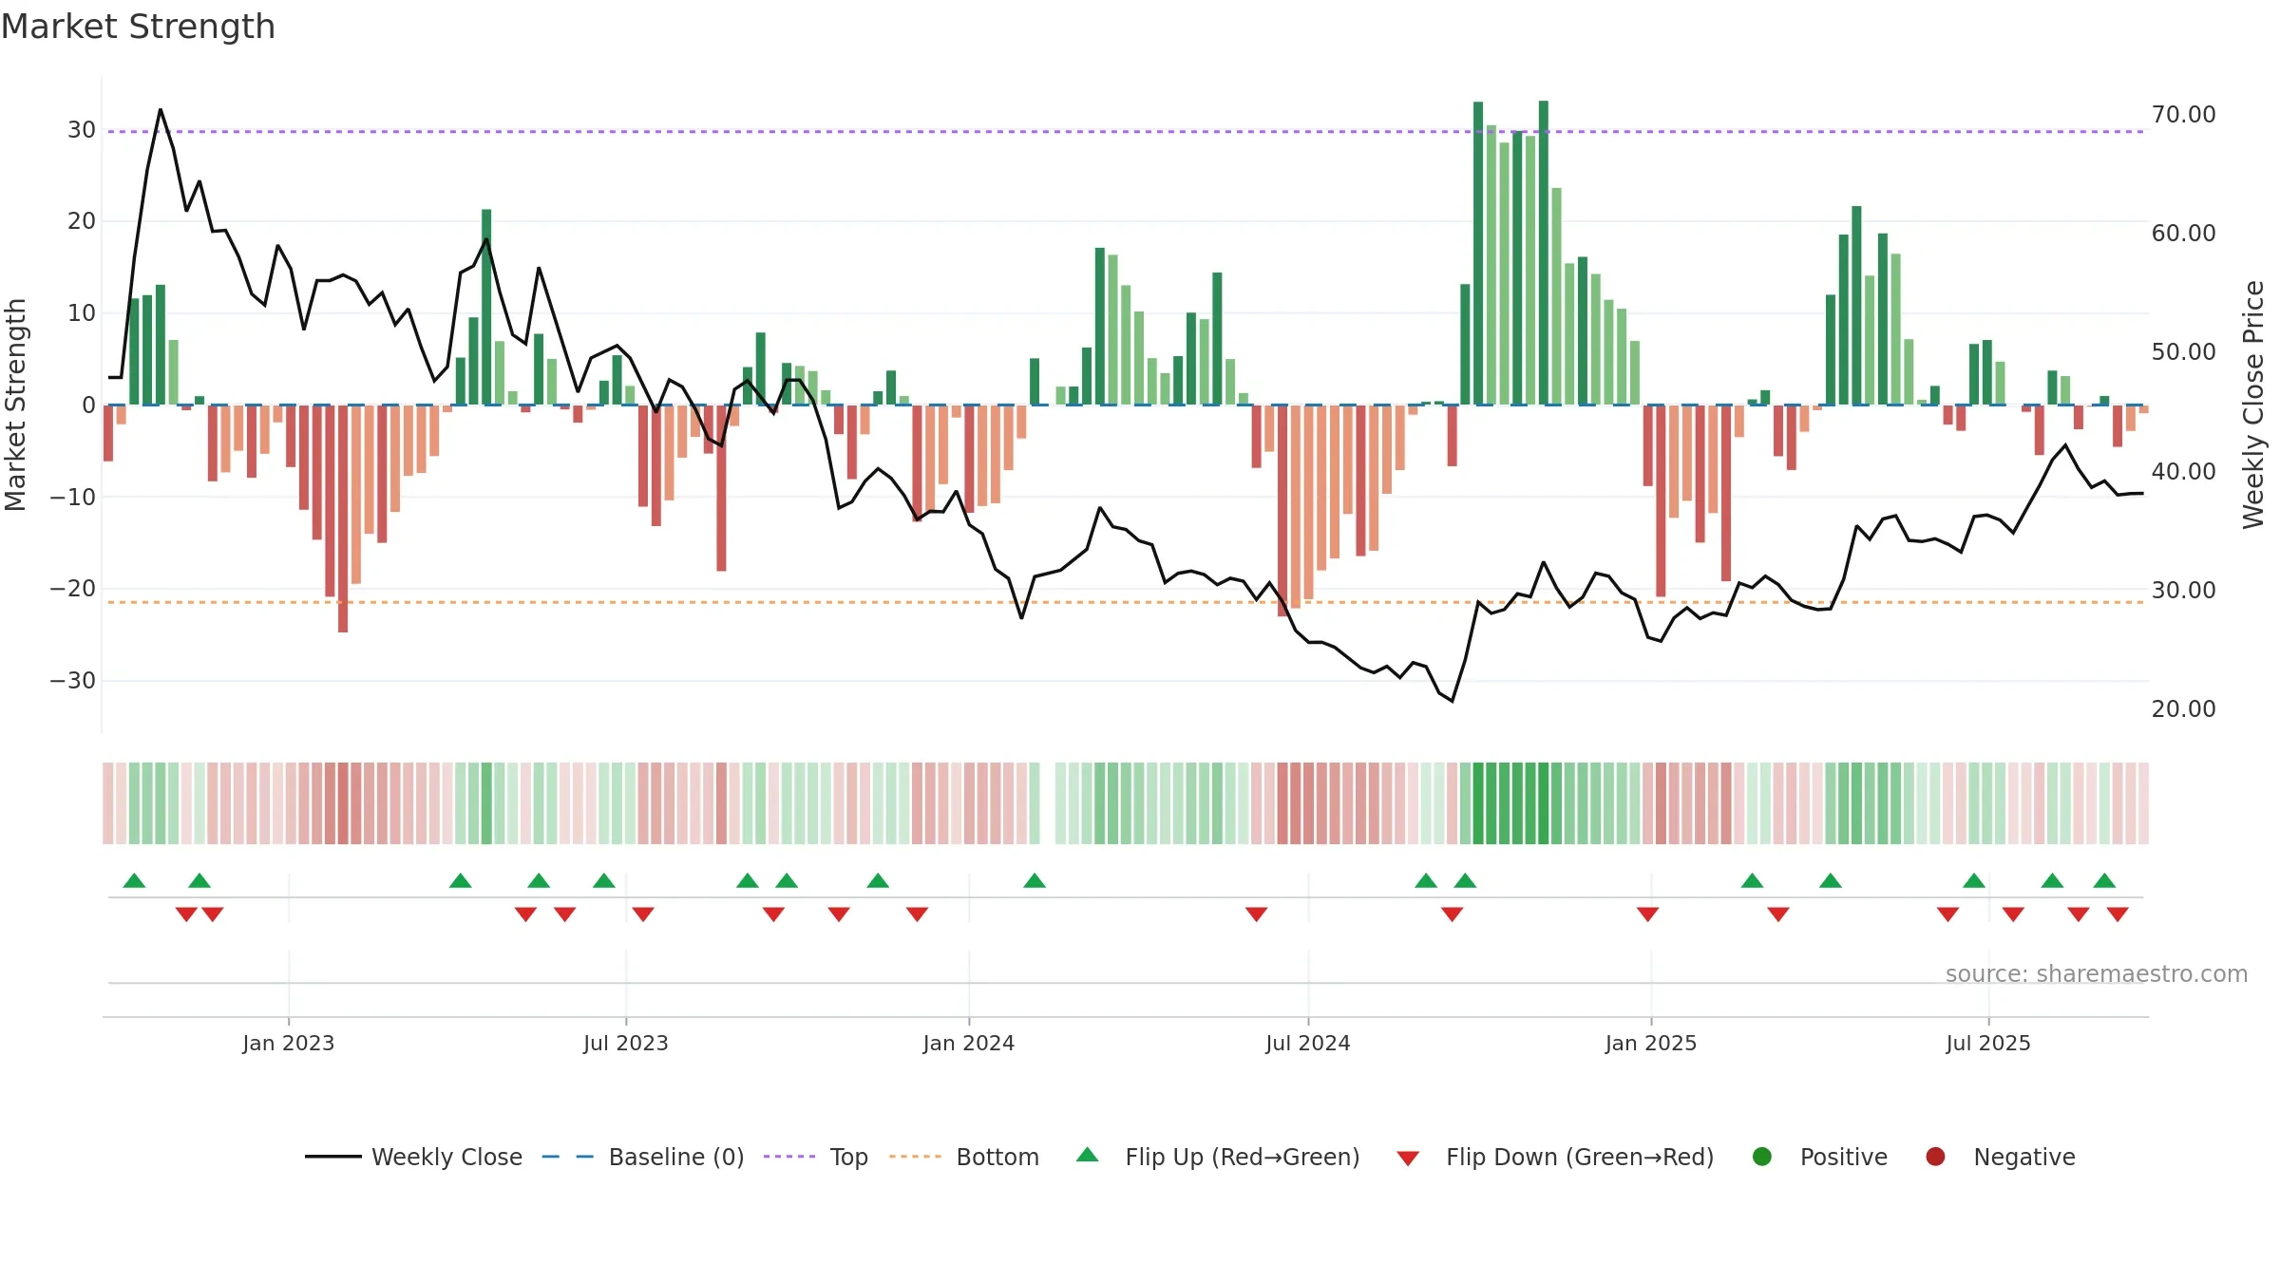The width and height of the screenshot is (2280, 1282).
Task: Toggle the Weekly Close legend entry
Action: 413,1157
